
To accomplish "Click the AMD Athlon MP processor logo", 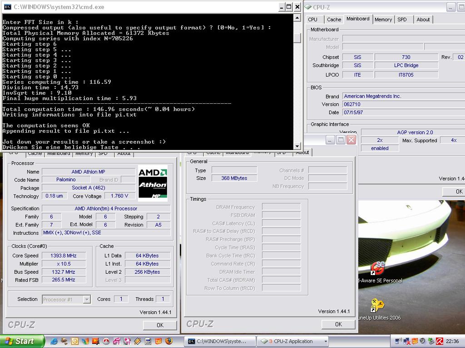I will click(x=153, y=183).
